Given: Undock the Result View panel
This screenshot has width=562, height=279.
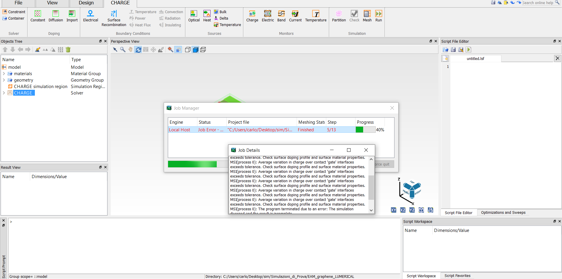Looking at the screenshot, I should tap(100, 167).
